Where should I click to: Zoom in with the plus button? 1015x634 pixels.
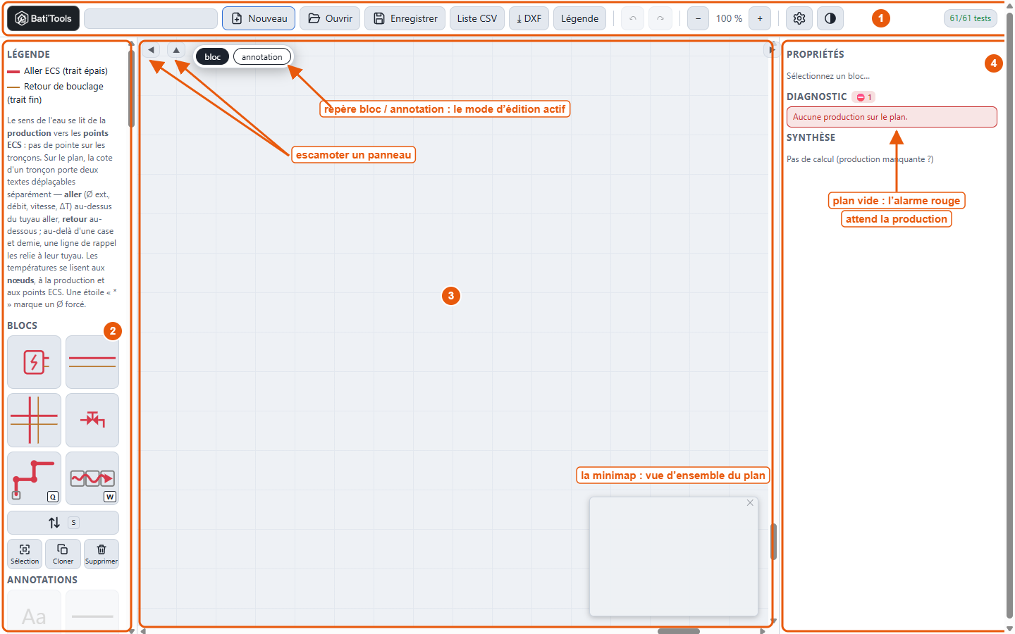[x=760, y=18]
